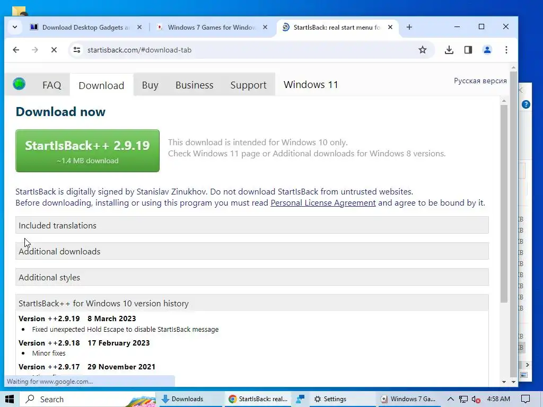Click the StartIsBack green globe logo
The height and width of the screenshot is (407, 543).
tap(19, 84)
